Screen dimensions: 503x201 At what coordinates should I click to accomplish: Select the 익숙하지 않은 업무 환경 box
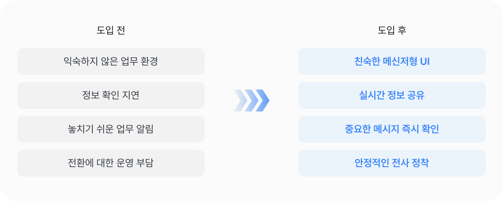coord(111,62)
